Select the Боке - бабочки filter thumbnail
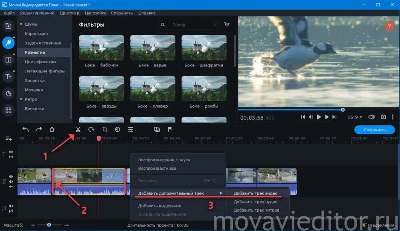Screen dimensions: 400x231 pos(101,48)
